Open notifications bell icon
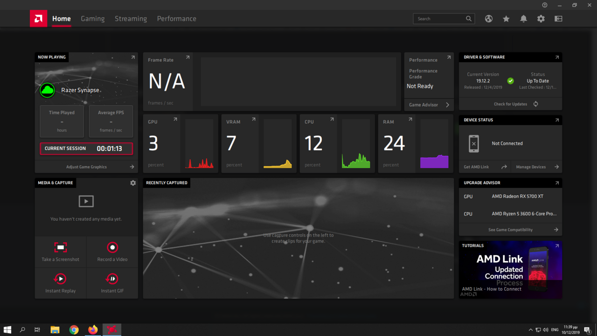597x336 pixels. 523,19
